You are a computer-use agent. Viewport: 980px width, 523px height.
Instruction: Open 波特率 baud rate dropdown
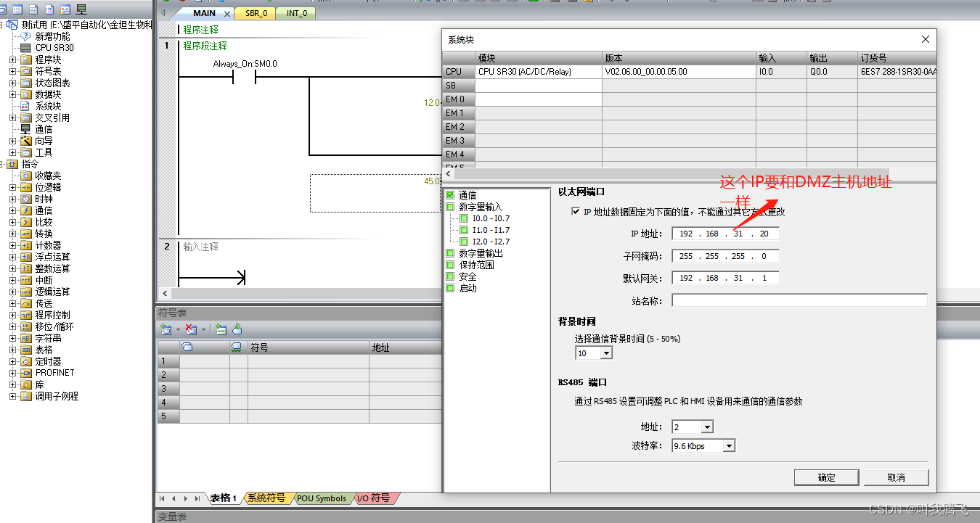click(x=730, y=445)
